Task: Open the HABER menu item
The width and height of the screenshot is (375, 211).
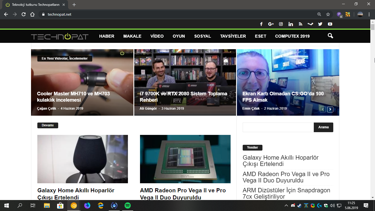Action: coord(107,36)
